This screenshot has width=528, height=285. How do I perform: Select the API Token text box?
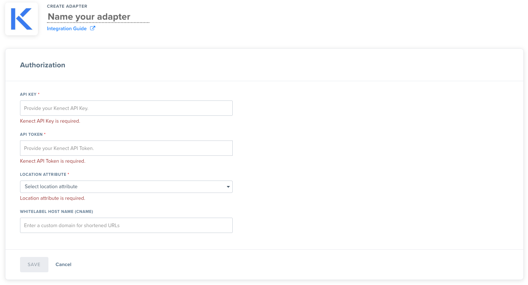(126, 148)
